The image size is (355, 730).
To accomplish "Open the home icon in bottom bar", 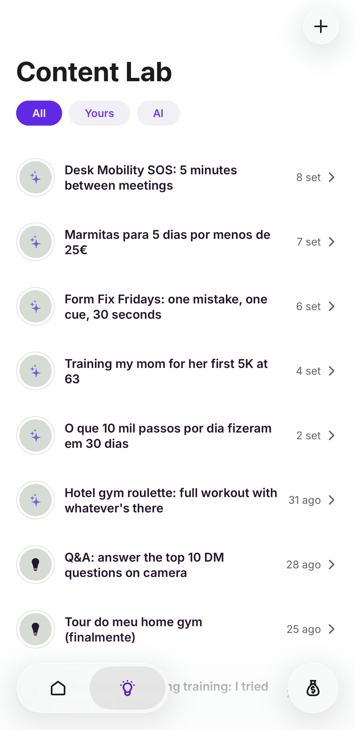I will pos(58,688).
